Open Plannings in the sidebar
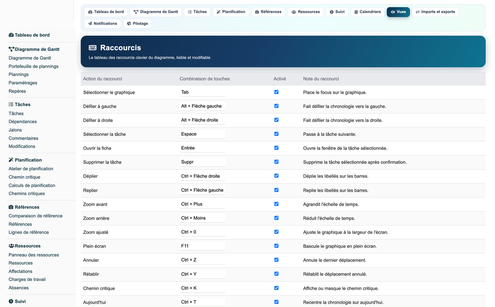495x307 pixels. point(19,74)
